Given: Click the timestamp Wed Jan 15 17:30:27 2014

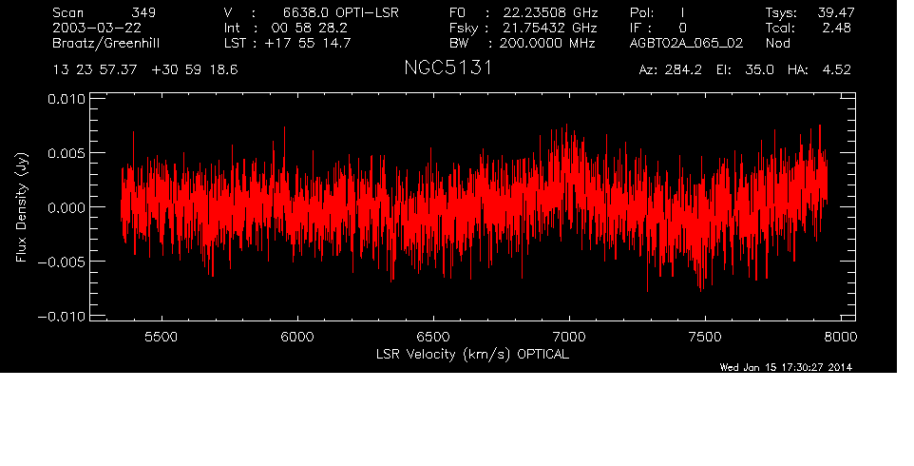Looking at the screenshot, I should click(x=786, y=367).
